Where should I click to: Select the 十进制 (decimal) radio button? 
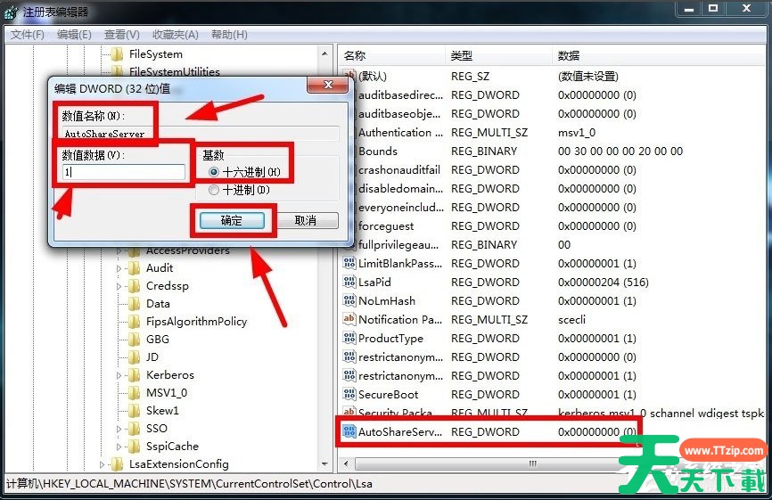pos(213,190)
